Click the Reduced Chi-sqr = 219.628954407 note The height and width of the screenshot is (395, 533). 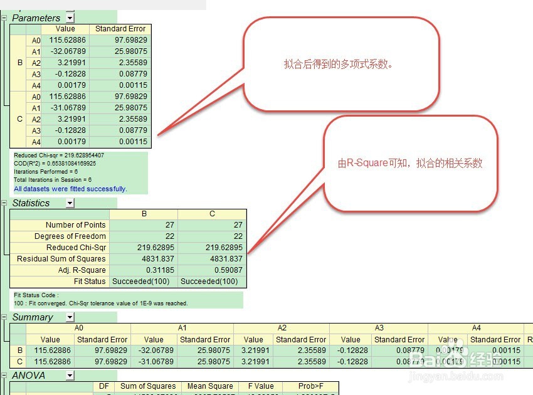coord(59,155)
